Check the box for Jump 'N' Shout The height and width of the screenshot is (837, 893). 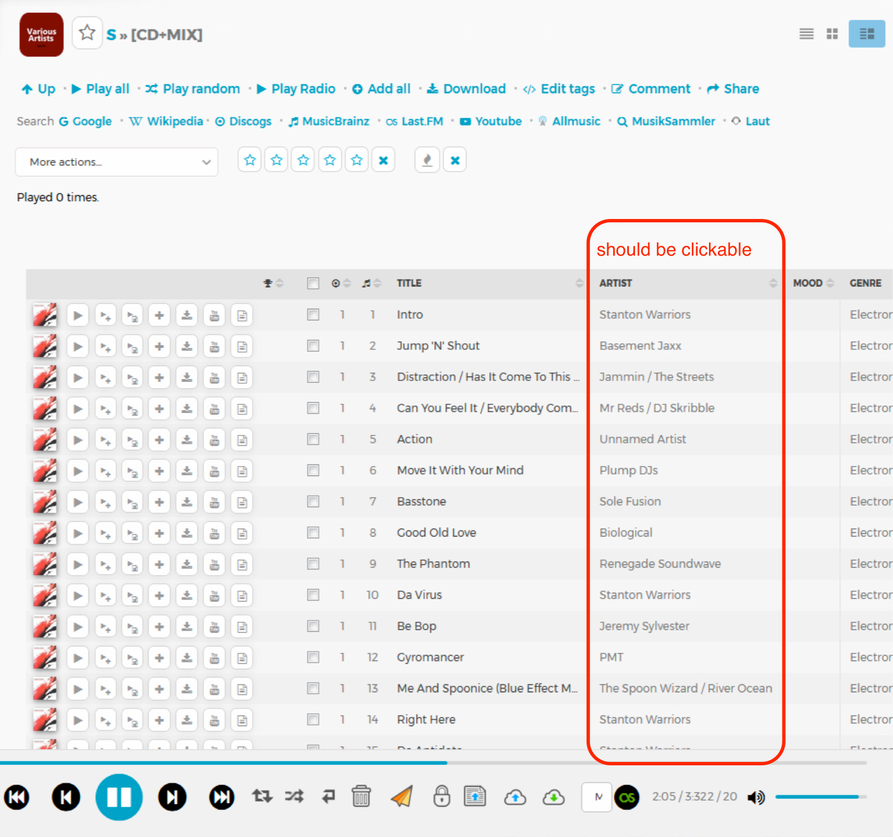click(x=313, y=346)
